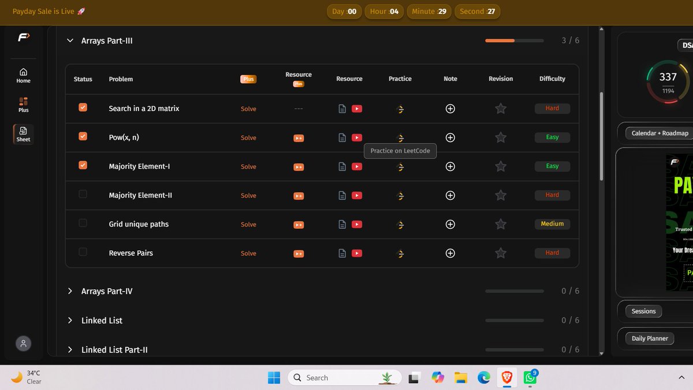Star Majority Element-II for revision
Screen dimensions: 693x390
coord(501,195)
